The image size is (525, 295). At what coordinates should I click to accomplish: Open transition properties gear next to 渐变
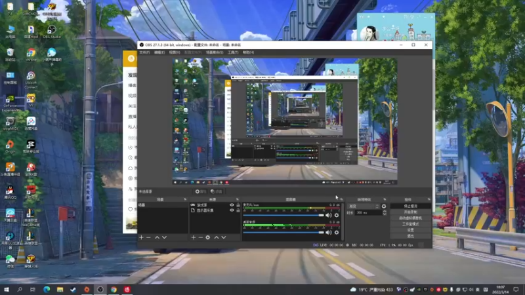pos(384,206)
